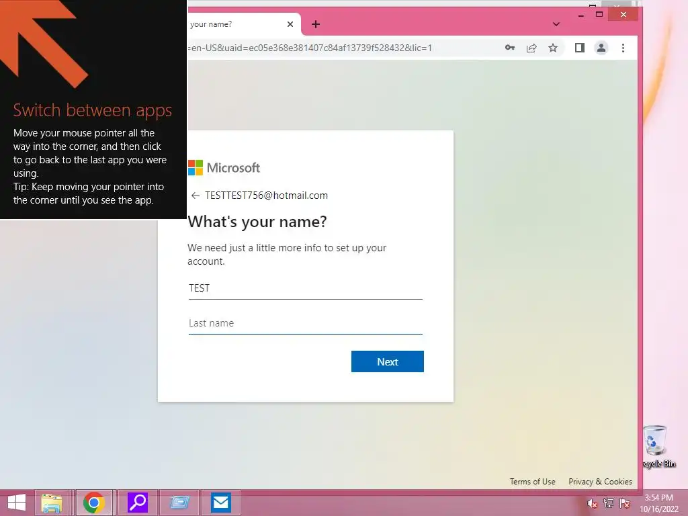
Task: Click the 'What's your name?' heading
Action: pos(257,222)
